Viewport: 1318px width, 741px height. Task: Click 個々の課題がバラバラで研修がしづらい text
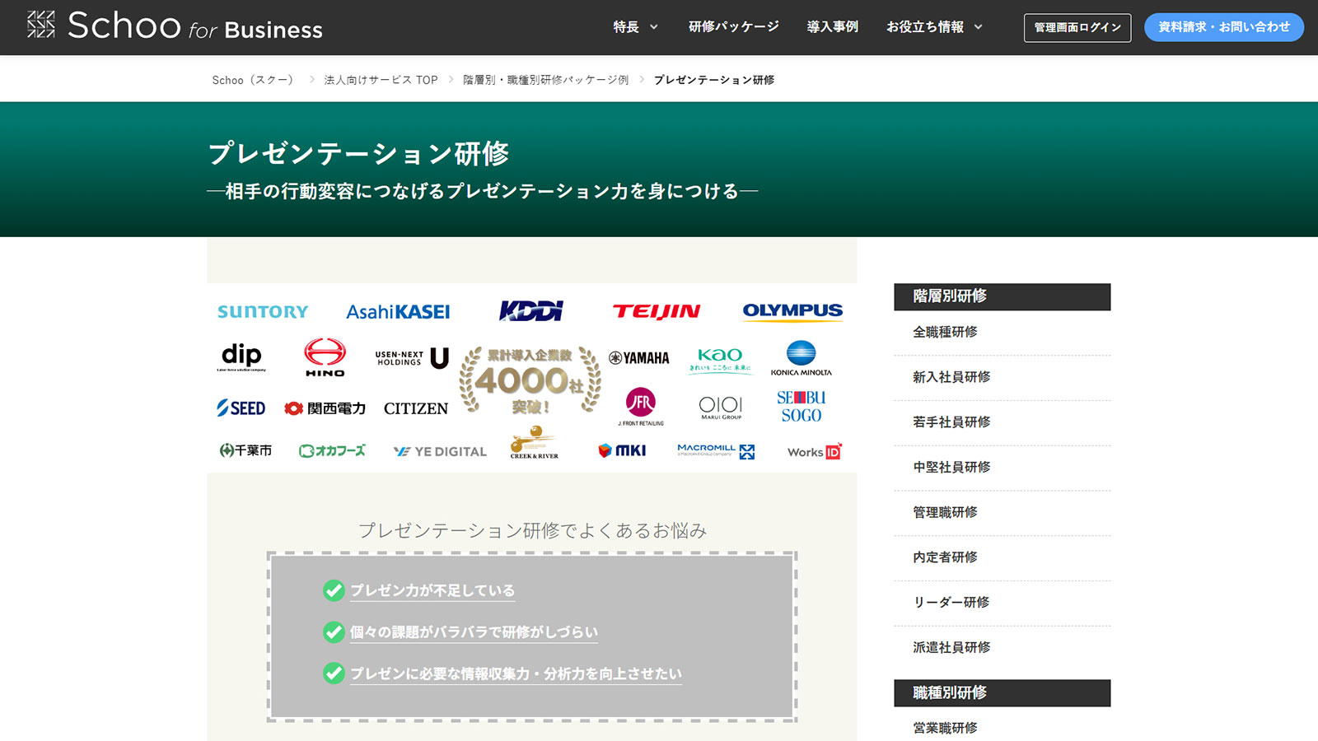(x=474, y=631)
